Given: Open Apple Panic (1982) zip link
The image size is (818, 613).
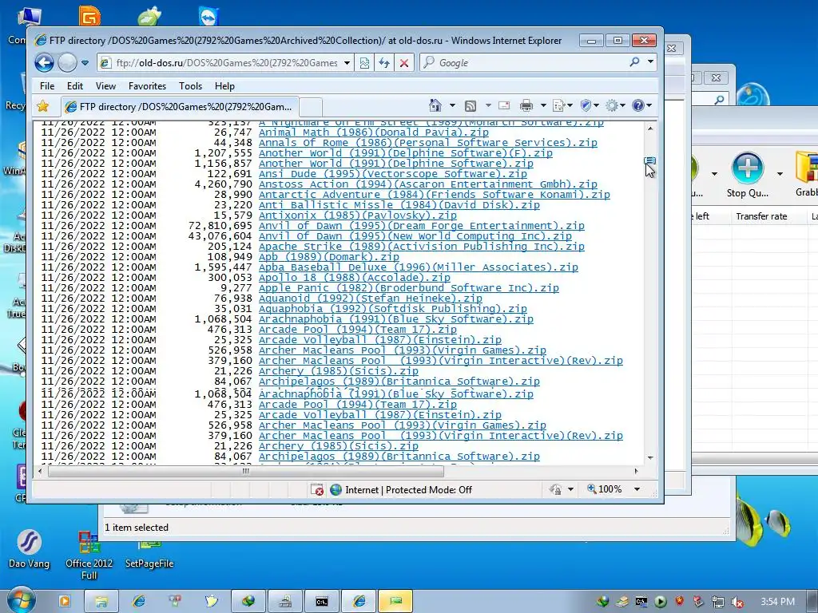Looking at the screenshot, I should tap(408, 288).
